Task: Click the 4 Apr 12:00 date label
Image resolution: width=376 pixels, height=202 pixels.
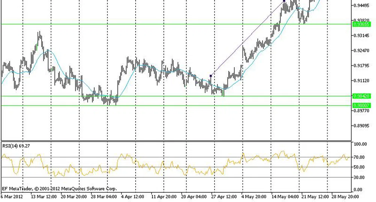Action: tap(132, 196)
